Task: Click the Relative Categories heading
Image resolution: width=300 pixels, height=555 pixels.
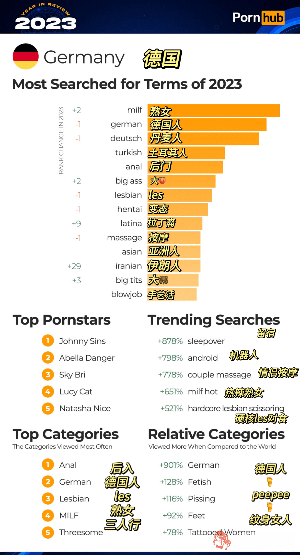Action: click(x=216, y=434)
